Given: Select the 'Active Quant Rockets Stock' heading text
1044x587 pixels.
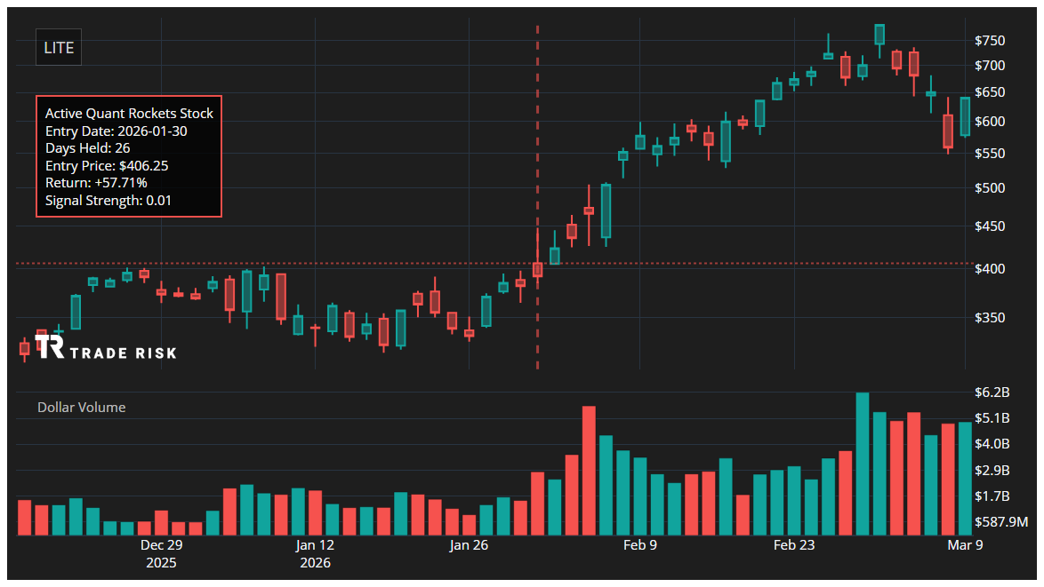Looking at the screenshot, I should click(x=129, y=113).
